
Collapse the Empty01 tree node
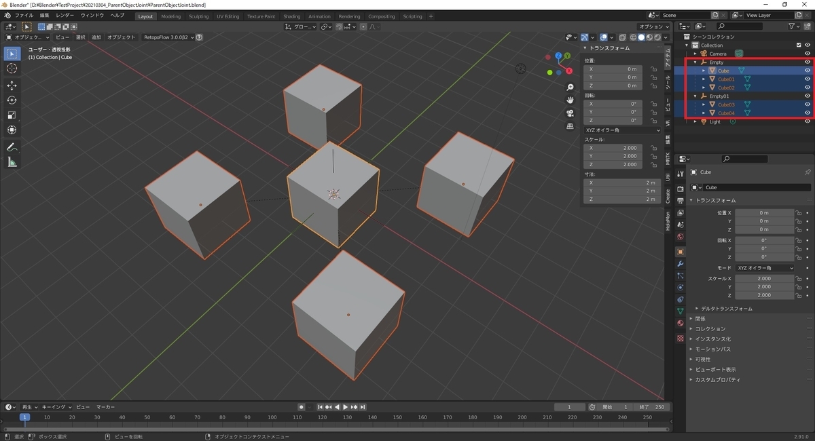point(695,96)
